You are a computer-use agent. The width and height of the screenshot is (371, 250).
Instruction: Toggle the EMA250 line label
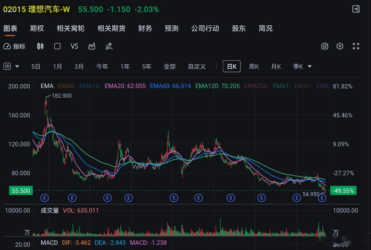(x=256, y=86)
